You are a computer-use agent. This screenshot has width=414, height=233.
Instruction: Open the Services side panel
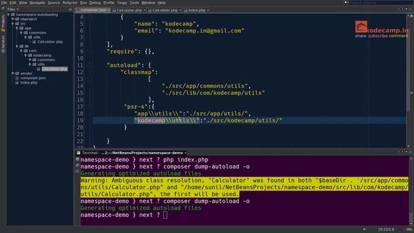click(3, 45)
